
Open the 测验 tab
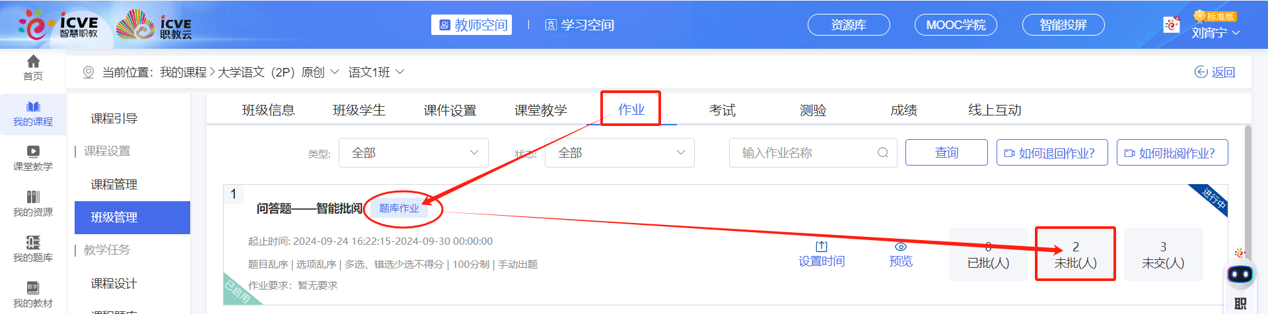(x=813, y=110)
